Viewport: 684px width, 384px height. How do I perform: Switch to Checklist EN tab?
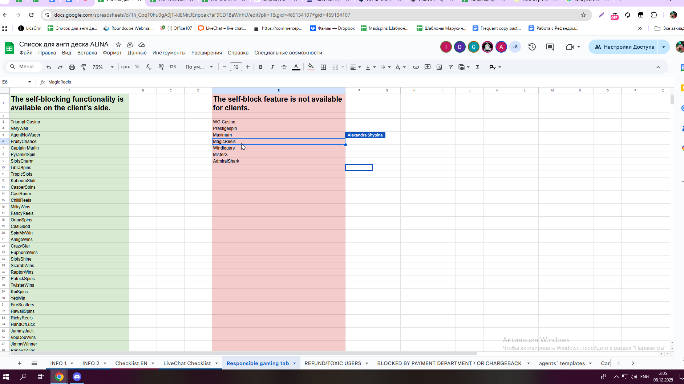(x=131, y=363)
